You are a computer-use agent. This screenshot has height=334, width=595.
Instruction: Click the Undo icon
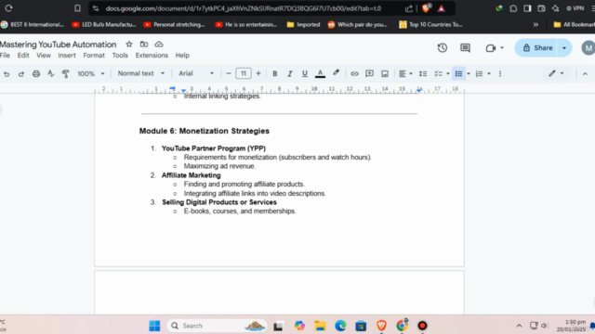point(7,74)
